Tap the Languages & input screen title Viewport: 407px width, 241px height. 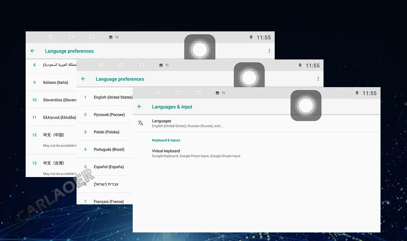(x=172, y=107)
